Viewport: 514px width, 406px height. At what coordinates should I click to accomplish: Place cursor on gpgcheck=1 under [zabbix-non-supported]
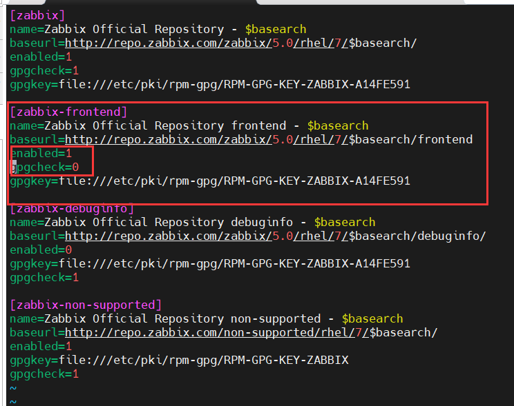tap(44, 374)
